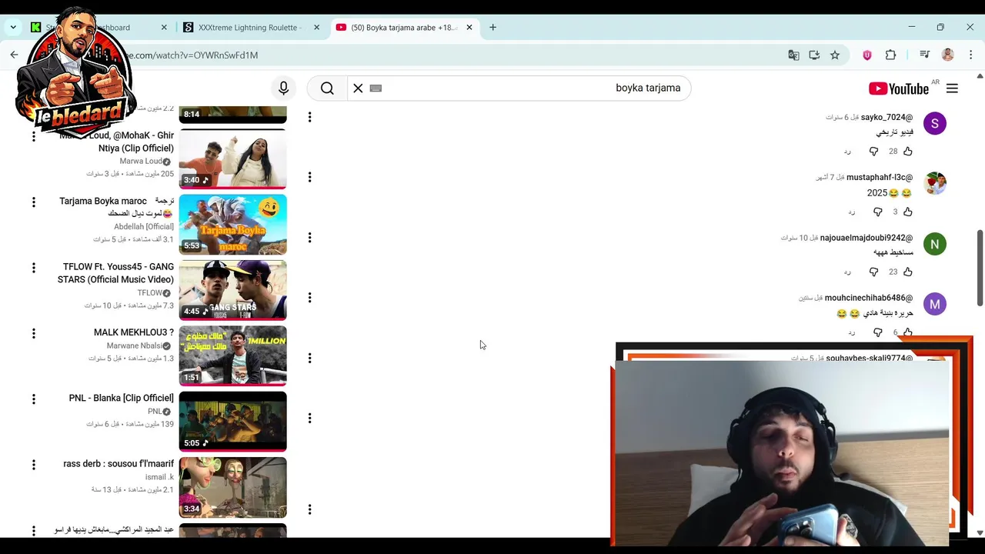Click the page vertical scrollbar thumb
The width and height of the screenshot is (985, 554).
click(980, 267)
